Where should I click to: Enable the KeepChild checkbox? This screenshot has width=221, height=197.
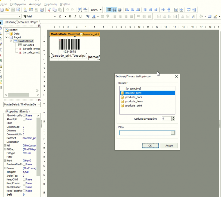[24, 179]
